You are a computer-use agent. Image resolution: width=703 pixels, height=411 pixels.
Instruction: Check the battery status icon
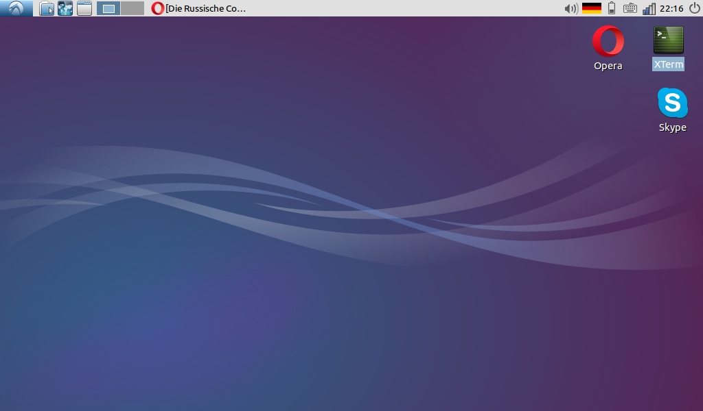(x=612, y=8)
